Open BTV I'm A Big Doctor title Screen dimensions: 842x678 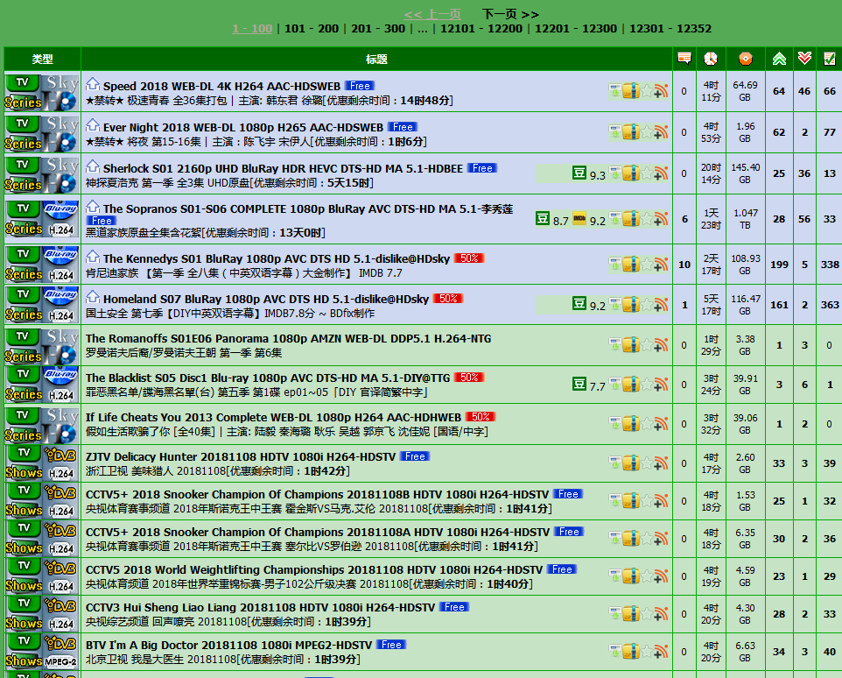(228, 645)
